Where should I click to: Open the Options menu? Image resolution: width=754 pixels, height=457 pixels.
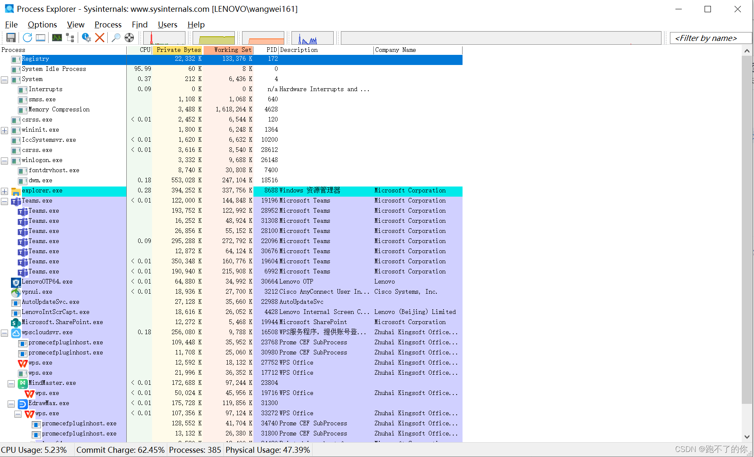pyautogui.click(x=42, y=24)
